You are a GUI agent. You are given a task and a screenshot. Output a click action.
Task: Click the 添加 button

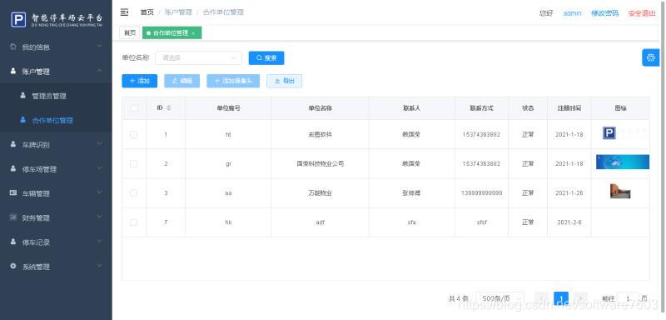(x=139, y=81)
